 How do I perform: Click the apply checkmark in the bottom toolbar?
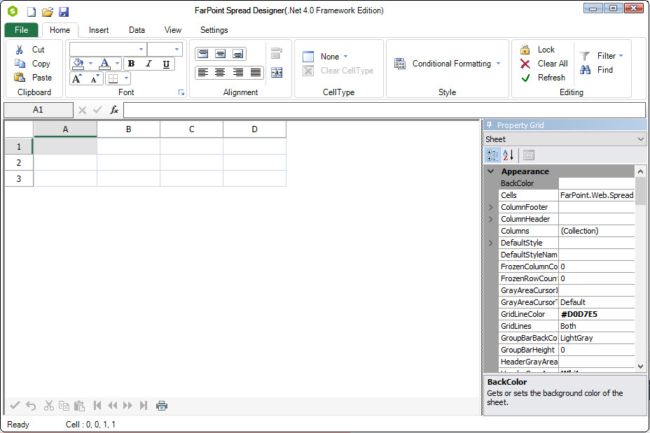[x=15, y=405]
